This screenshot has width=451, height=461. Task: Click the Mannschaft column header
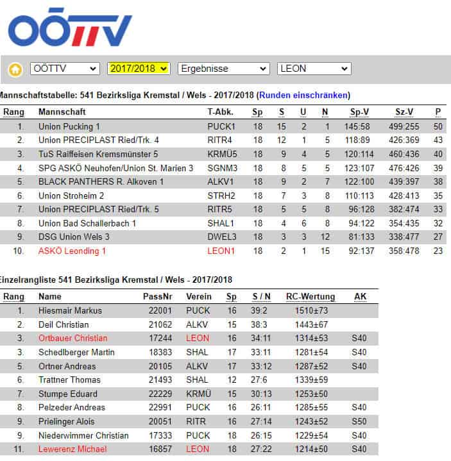[x=62, y=112]
